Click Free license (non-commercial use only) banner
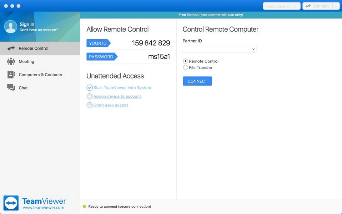342x214 pixels. (211, 15)
